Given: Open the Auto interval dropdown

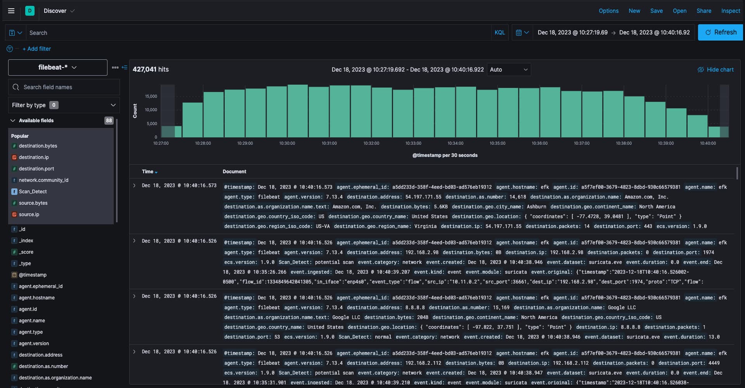Looking at the screenshot, I should (509, 70).
